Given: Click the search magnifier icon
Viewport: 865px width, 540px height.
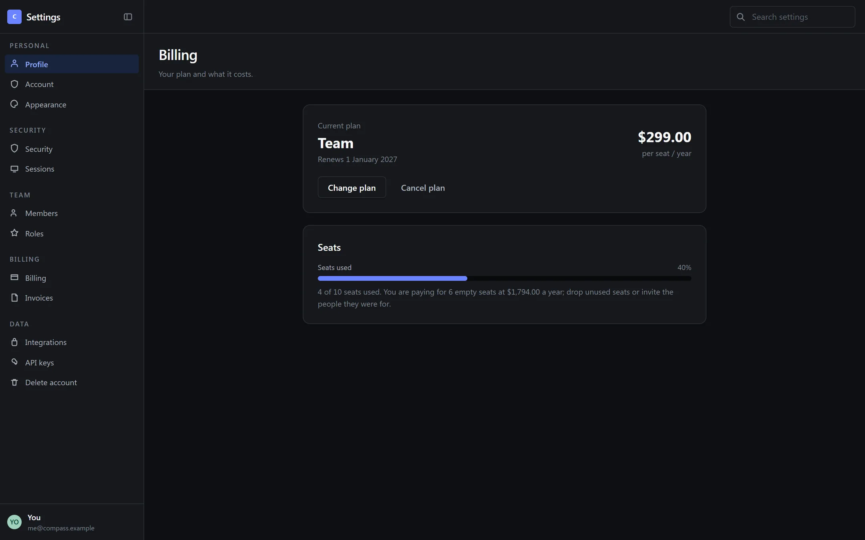Looking at the screenshot, I should point(741,17).
